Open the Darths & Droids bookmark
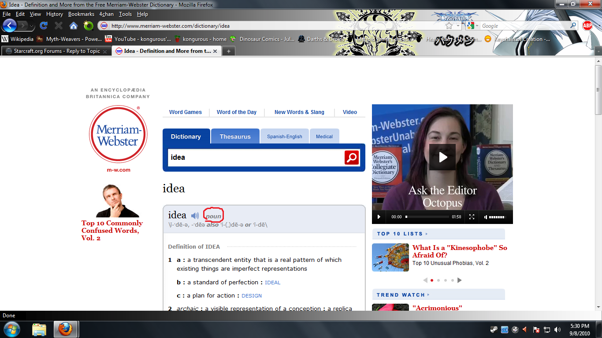The image size is (602, 338). point(322,39)
